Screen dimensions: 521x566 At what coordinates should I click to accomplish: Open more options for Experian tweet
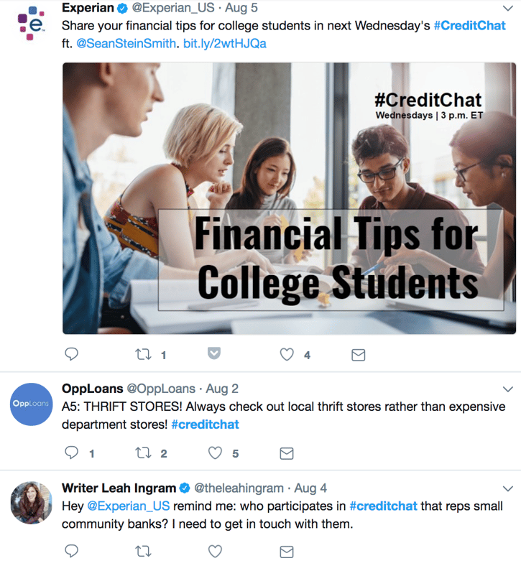[x=508, y=9]
